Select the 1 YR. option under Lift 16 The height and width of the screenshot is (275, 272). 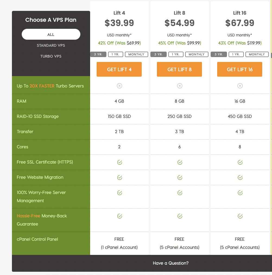tap(236, 54)
